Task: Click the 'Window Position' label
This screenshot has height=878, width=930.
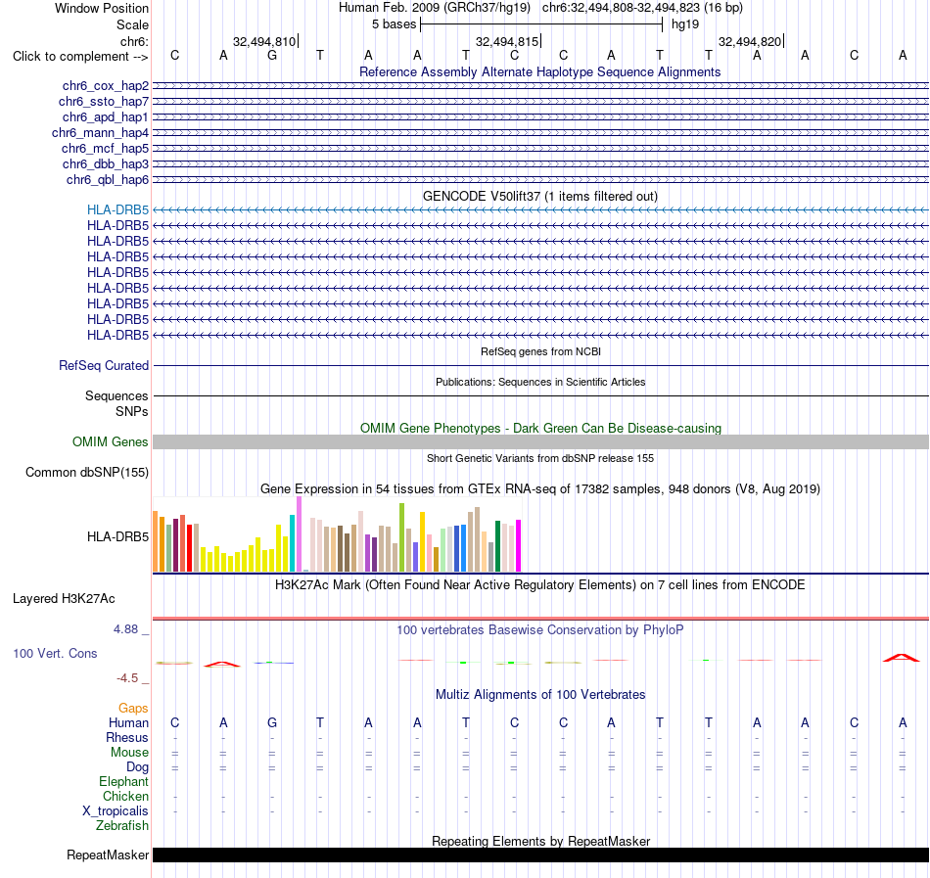Action: point(102,8)
